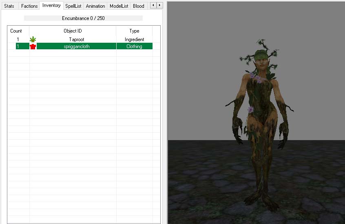The image size is (345, 224).
Task: Go to the SpellList tab
Action: click(x=73, y=6)
